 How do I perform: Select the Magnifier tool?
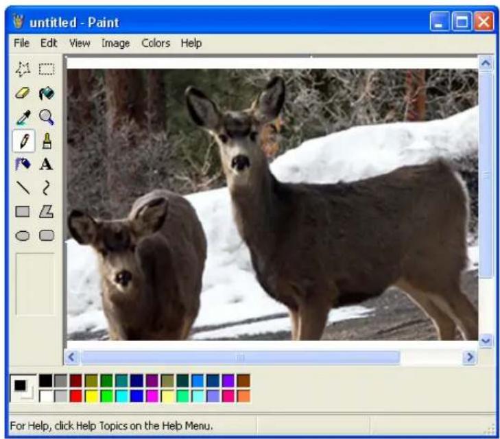click(x=47, y=117)
